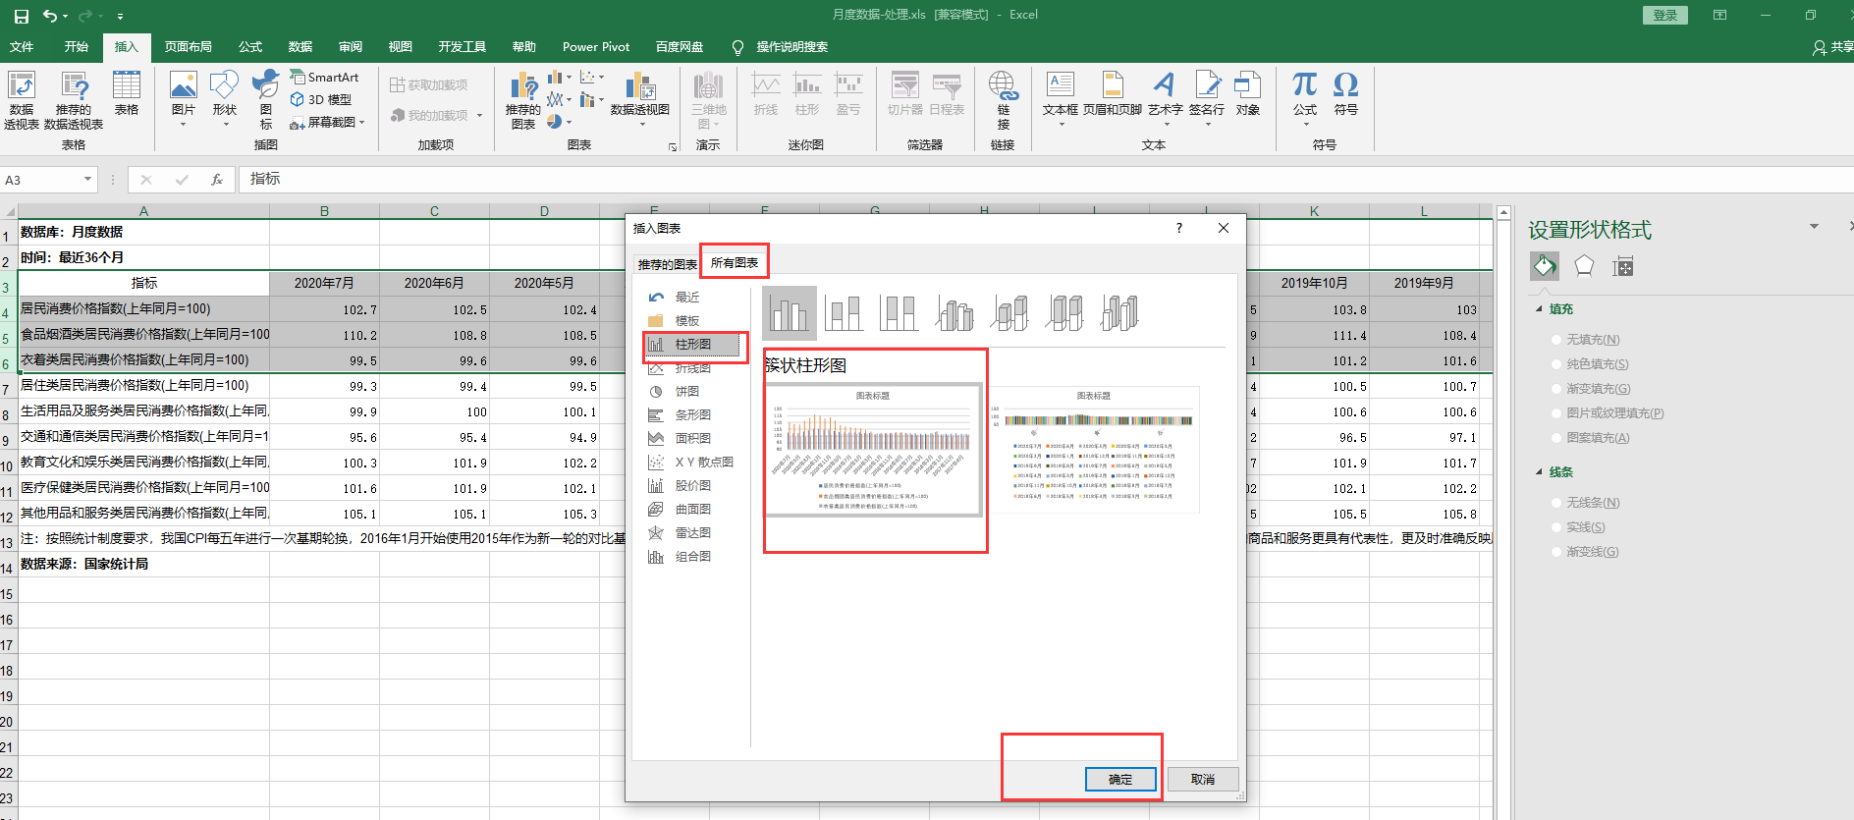
Task: Open the Power Pivot ribbon tab
Action: pos(596,46)
